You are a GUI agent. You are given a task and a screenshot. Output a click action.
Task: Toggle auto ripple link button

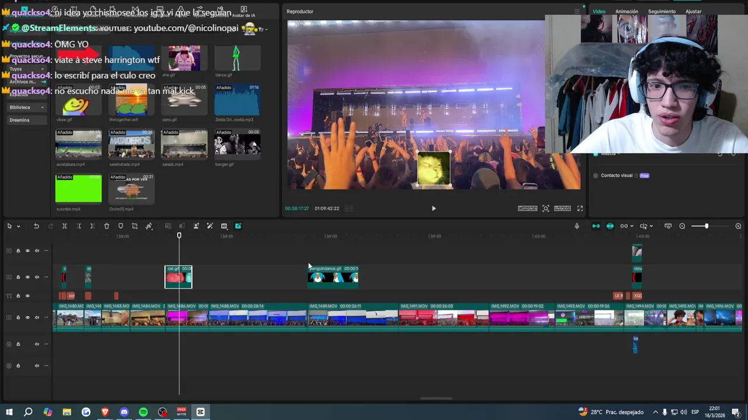coord(596,226)
